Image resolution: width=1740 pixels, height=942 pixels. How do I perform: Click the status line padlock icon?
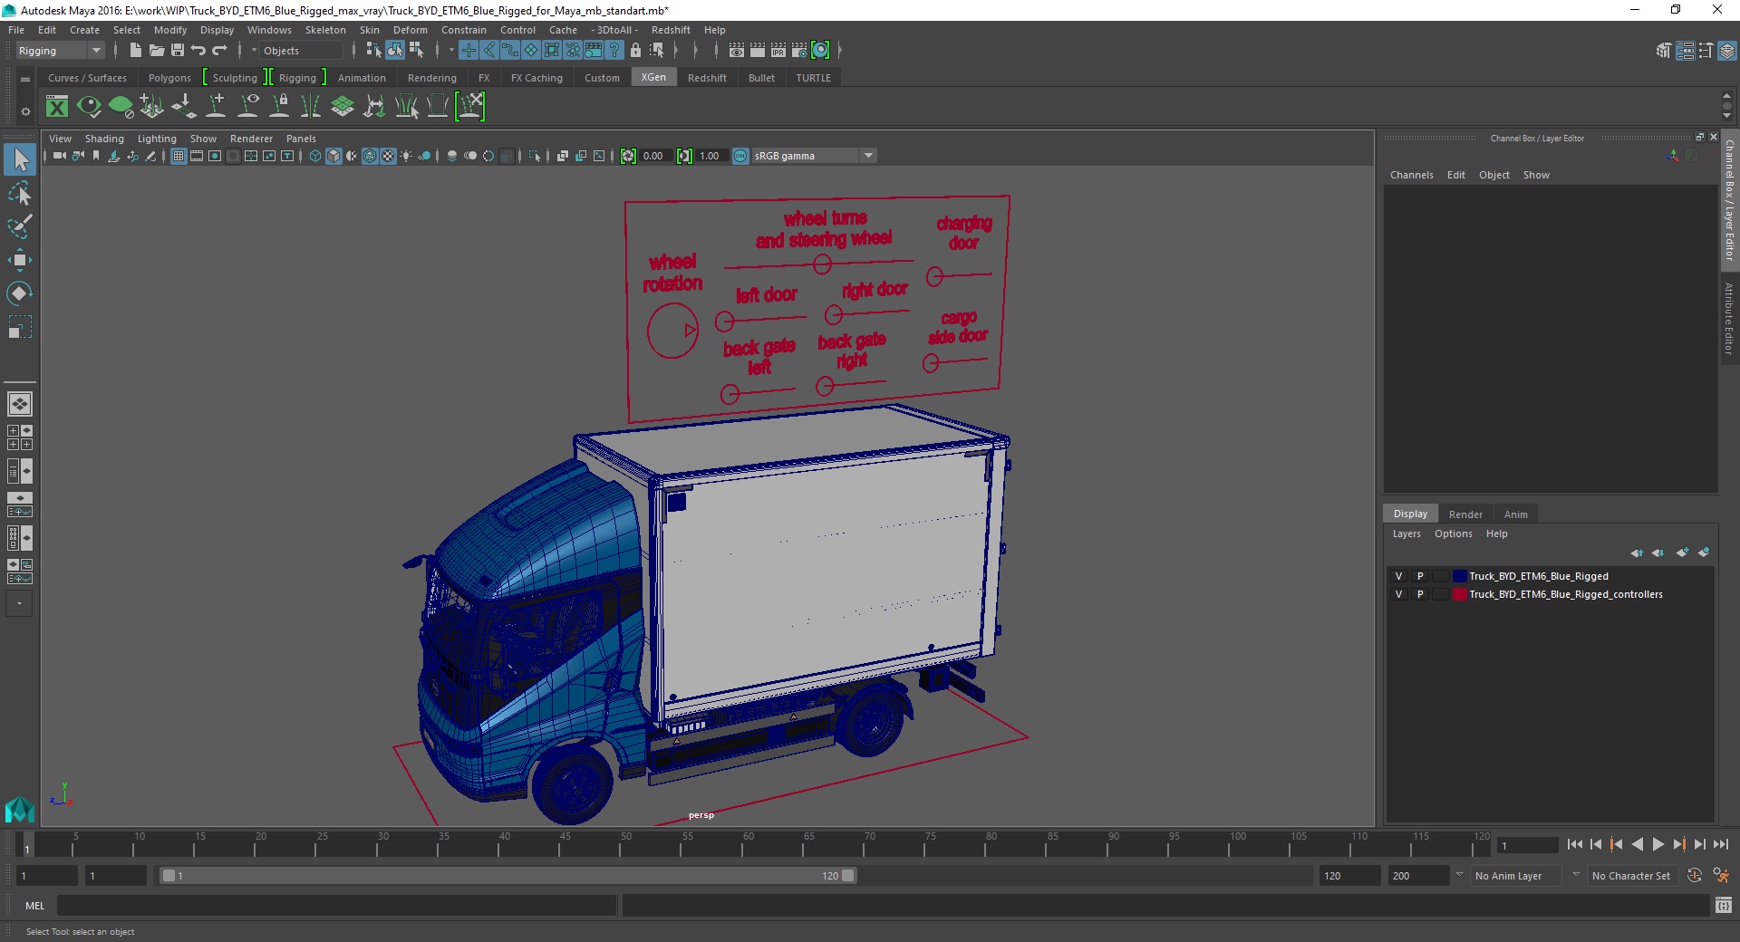click(x=635, y=51)
